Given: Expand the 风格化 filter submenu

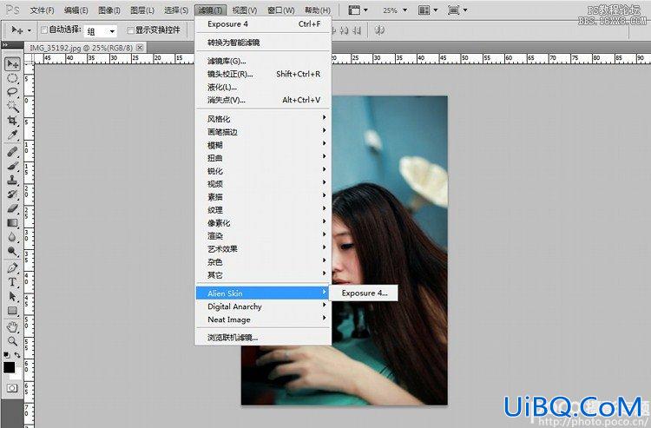Looking at the screenshot, I should tap(263, 119).
